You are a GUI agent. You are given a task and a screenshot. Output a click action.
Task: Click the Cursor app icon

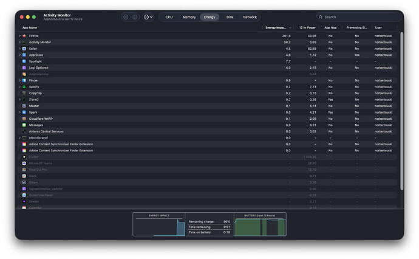pos(24,157)
